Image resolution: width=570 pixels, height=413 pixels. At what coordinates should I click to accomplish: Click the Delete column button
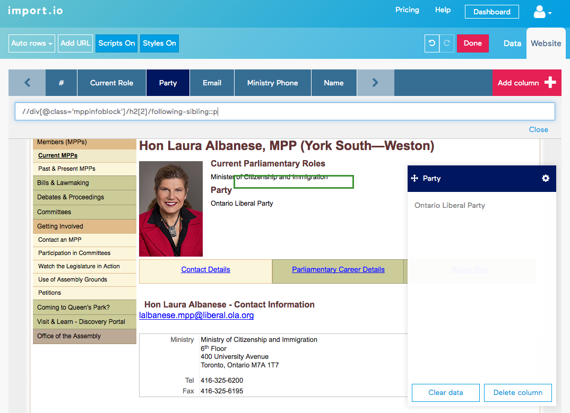pos(517,393)
